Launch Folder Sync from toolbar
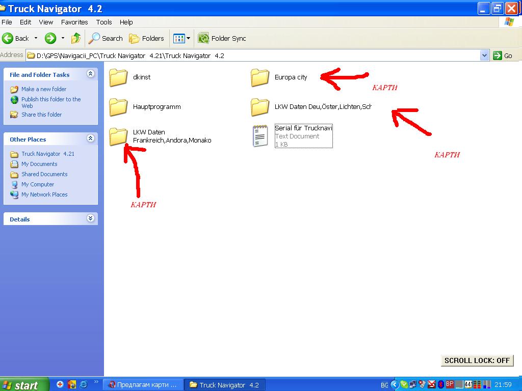 (x=222, y=38)
